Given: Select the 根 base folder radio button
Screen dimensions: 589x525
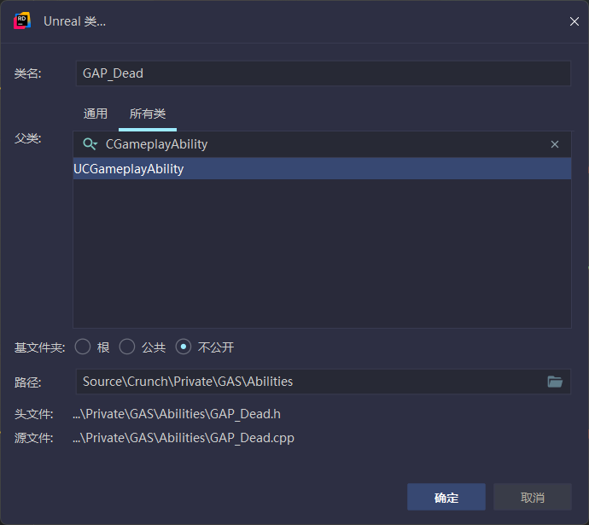Looking at the screenshot, I should (83, 347).
